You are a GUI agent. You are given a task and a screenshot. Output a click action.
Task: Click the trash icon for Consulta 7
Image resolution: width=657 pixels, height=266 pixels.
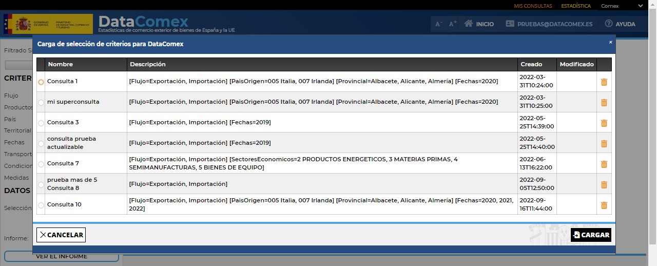(604, 164)
